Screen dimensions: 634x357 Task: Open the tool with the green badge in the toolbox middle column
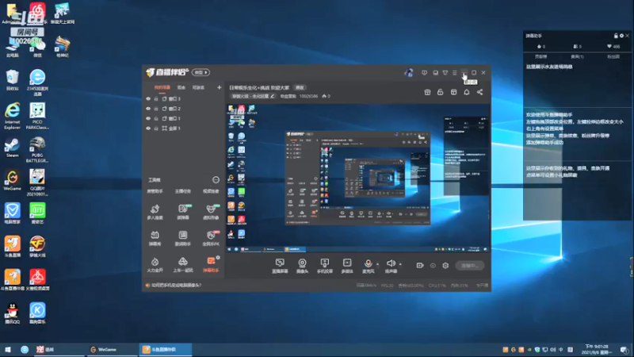coord(183,212)
